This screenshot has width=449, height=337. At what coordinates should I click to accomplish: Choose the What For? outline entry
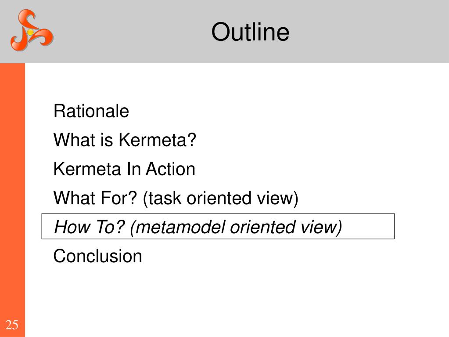176,198
